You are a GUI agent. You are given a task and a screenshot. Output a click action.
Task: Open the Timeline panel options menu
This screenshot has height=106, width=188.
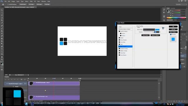(x=161, y=77)
